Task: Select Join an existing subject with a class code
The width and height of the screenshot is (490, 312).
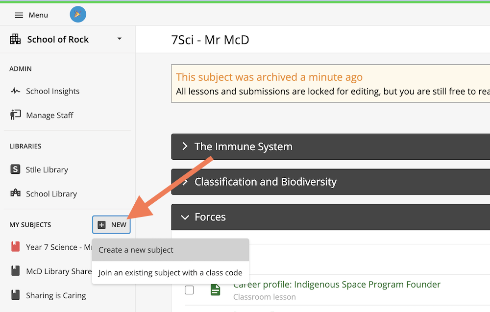Action: pyautogui.click(x=171, y=273)
